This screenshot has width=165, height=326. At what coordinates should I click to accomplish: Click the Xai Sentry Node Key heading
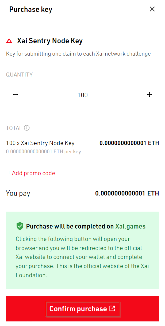(x=50, y=41)
